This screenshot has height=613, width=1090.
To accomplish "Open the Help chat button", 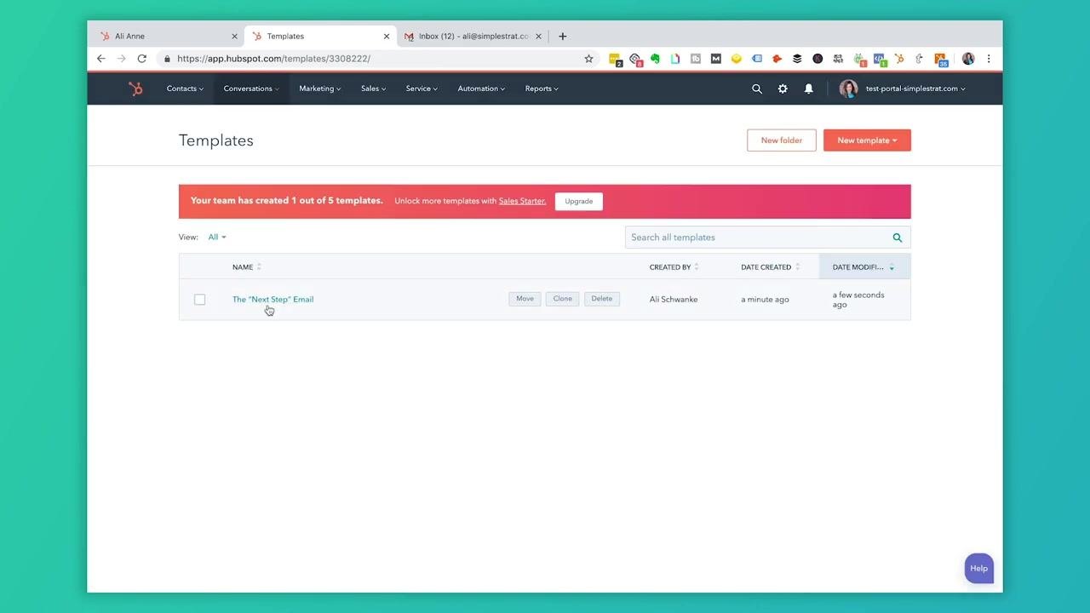I will point(979,569).
